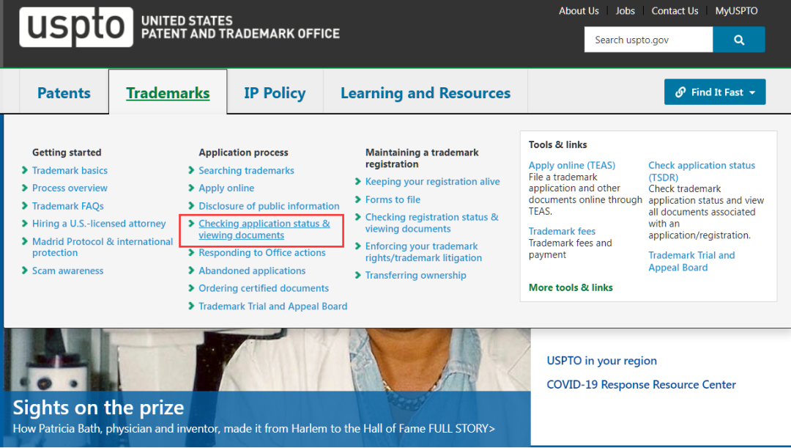Open Checking registration status & viewing documents
This screenshot has width=791, height=448.
432,223
